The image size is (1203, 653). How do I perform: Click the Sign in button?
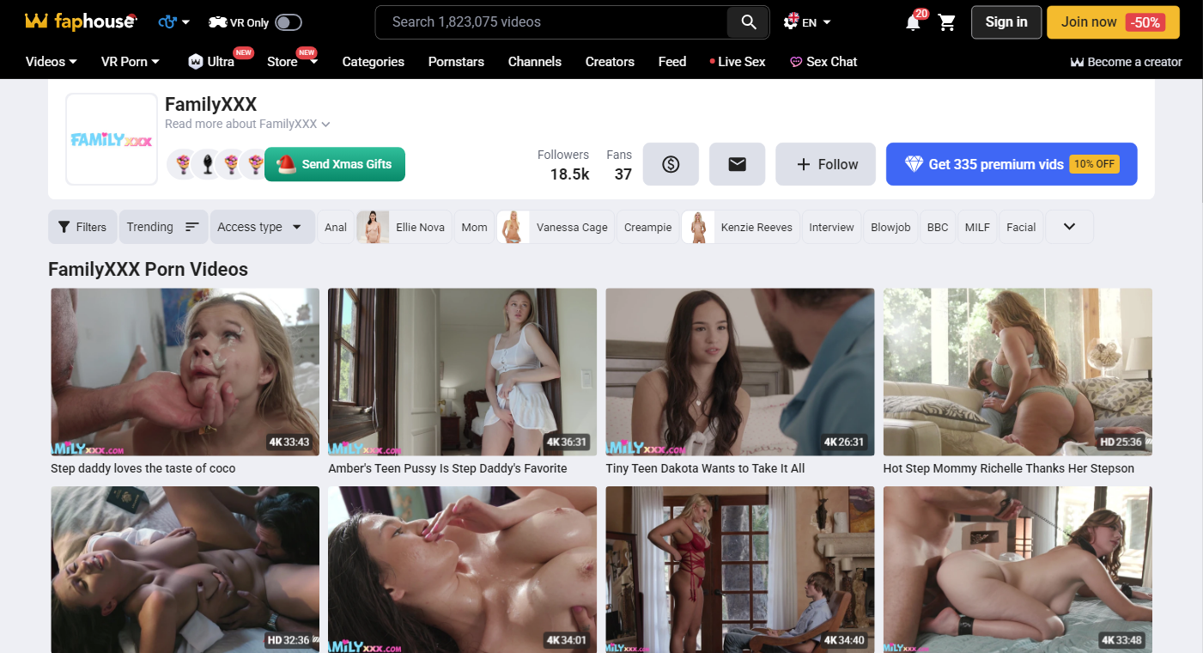(x=1006, y=22)
